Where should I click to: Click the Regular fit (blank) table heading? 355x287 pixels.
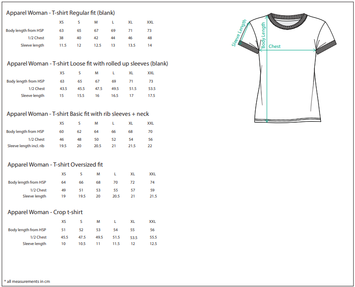click(x=60, y=13)
